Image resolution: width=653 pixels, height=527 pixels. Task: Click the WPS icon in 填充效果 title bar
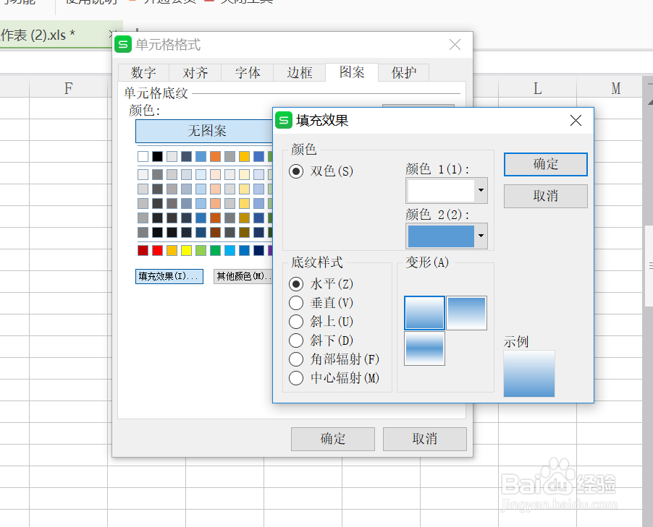[x=284, y=120]
